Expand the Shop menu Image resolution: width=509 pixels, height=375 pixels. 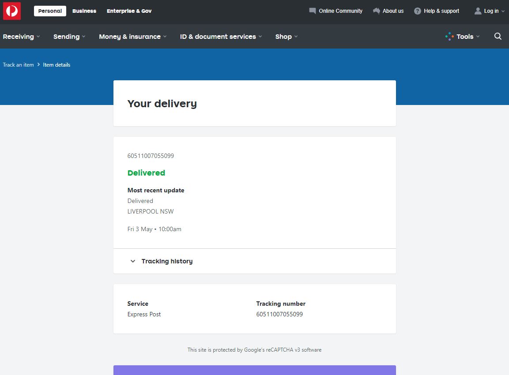coord(286,37)
